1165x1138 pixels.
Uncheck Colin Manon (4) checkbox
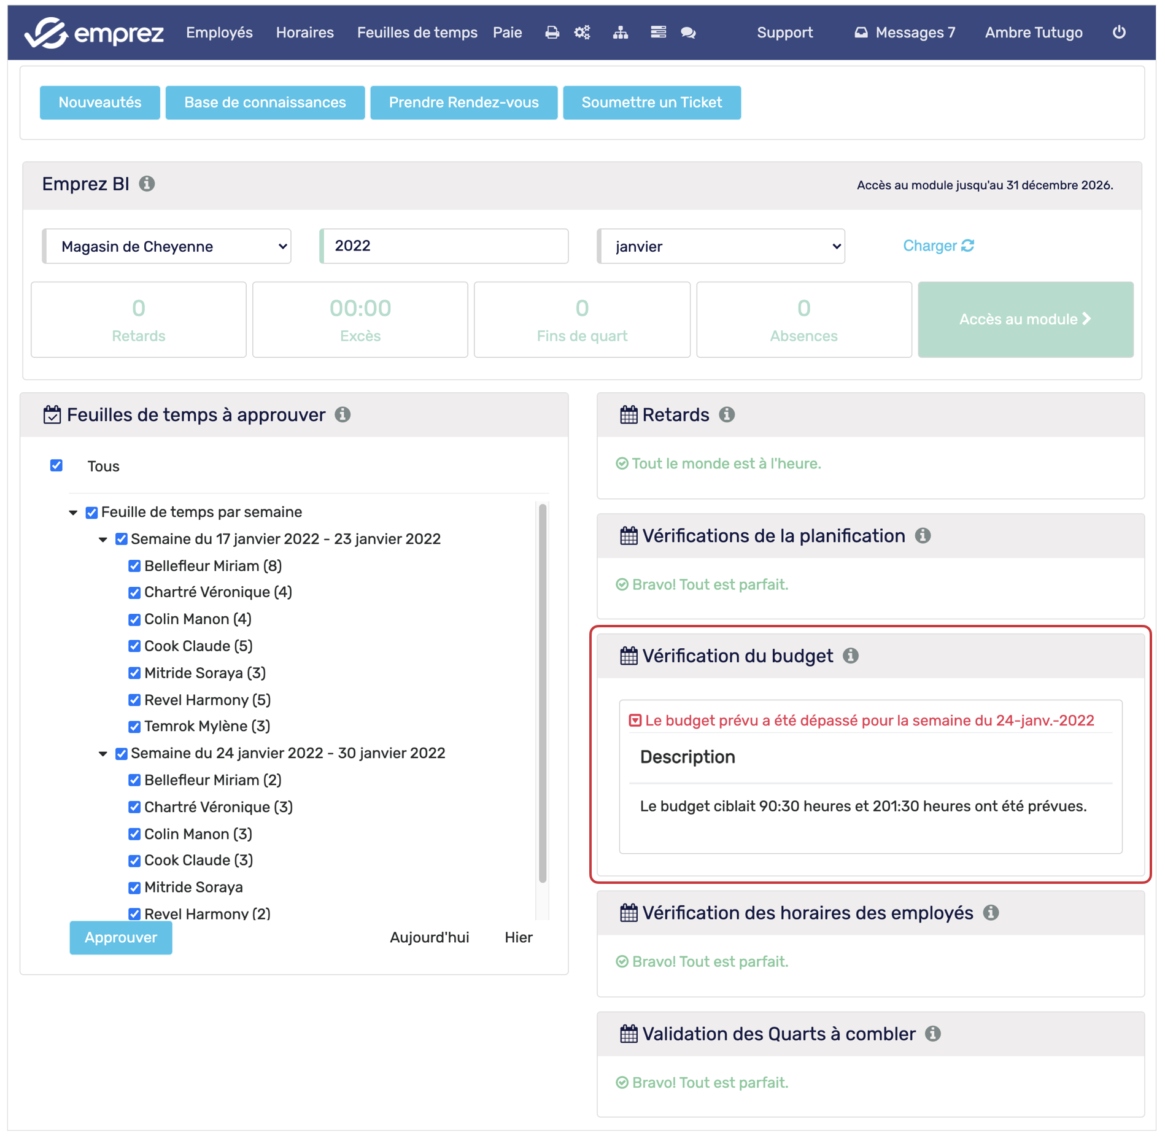[x=134, y=619]
